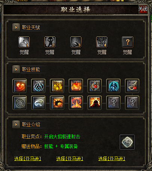Click the locked question mark awakening talent
152x171 pixels.
[x=128, y=42]
